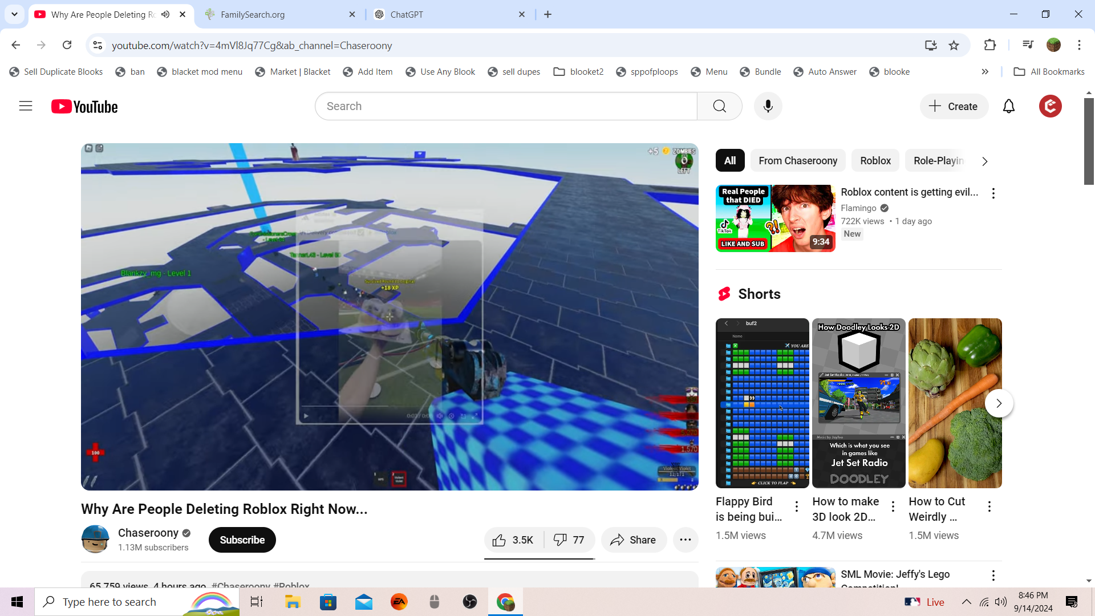Dislike the video (77 thumbs down)

coord(569,540)
